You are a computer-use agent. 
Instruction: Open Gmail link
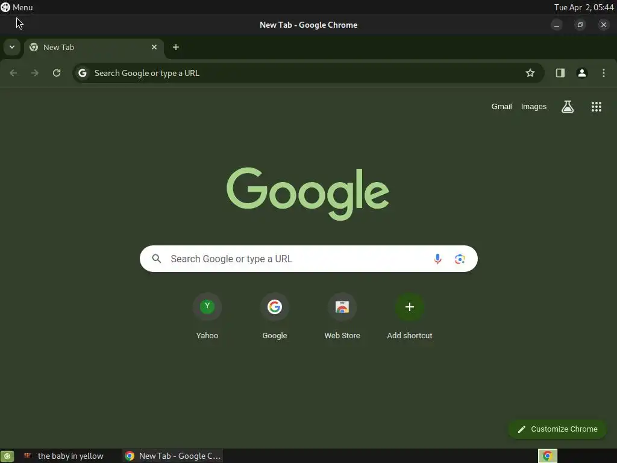(x=501, y=107)
